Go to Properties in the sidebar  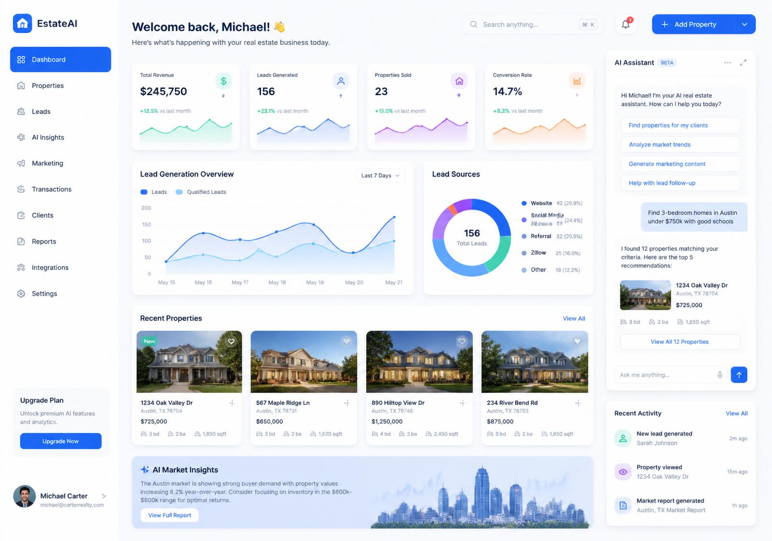60,85
